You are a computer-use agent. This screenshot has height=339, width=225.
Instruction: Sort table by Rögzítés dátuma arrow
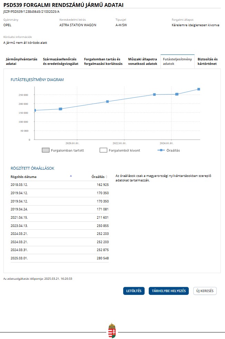coord(71,176)
